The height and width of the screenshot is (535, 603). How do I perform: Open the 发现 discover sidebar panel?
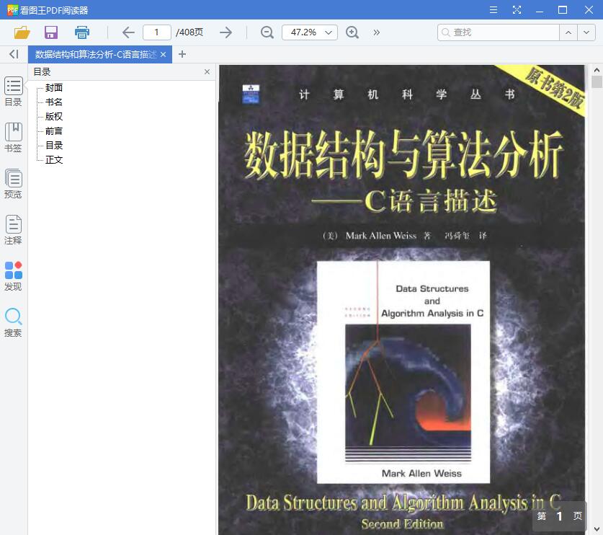pyautogui.click(x=14, y=276)
